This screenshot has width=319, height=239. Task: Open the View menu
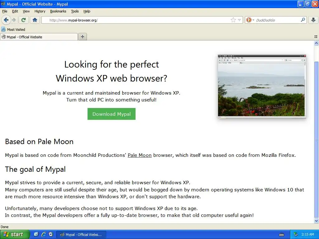[26, 11]
